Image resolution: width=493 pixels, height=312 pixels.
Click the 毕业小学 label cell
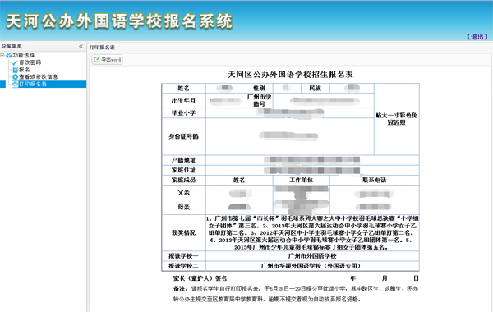[183, 112]
